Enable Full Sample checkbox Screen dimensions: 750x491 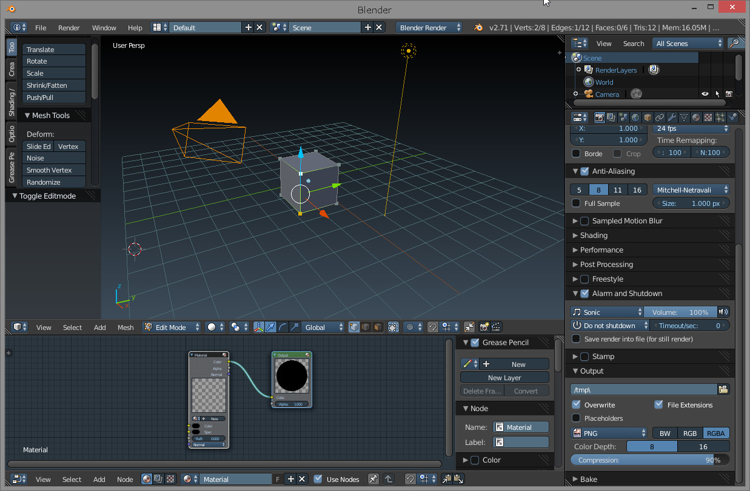[576, 203]
